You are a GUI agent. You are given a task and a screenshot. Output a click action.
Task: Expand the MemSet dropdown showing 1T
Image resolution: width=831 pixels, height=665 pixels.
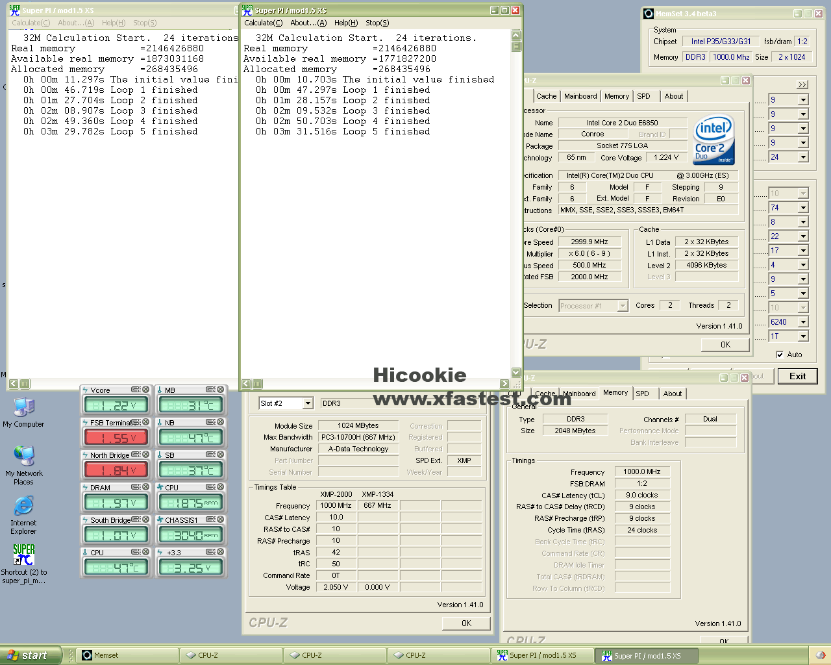(x=803, y=336)
